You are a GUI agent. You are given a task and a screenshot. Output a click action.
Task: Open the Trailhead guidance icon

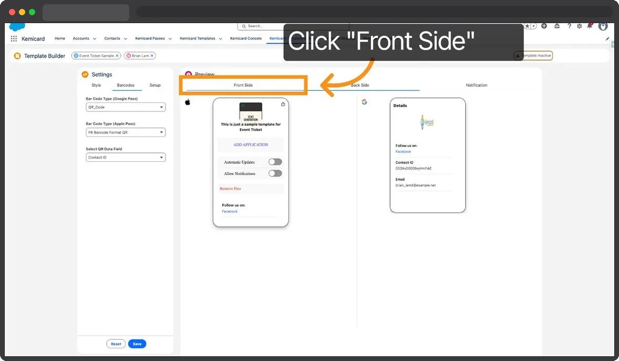[x=556, y=26]
